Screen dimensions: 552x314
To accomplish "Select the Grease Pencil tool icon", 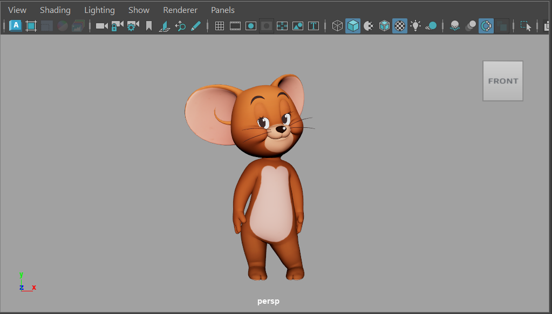I will 196,26.
